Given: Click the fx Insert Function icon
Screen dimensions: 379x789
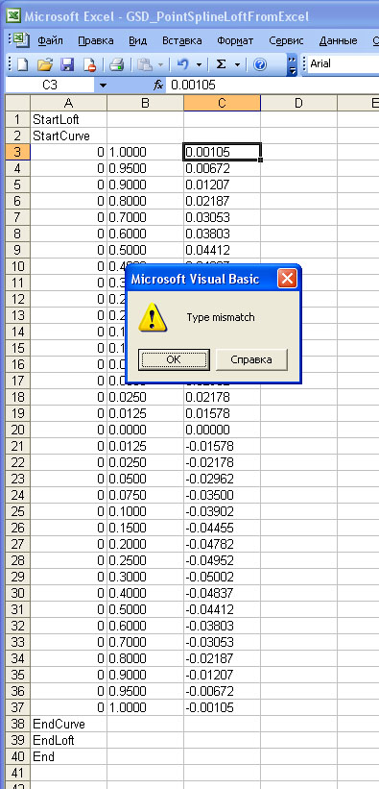Looking at the screenshot, I should coord(159,85).
